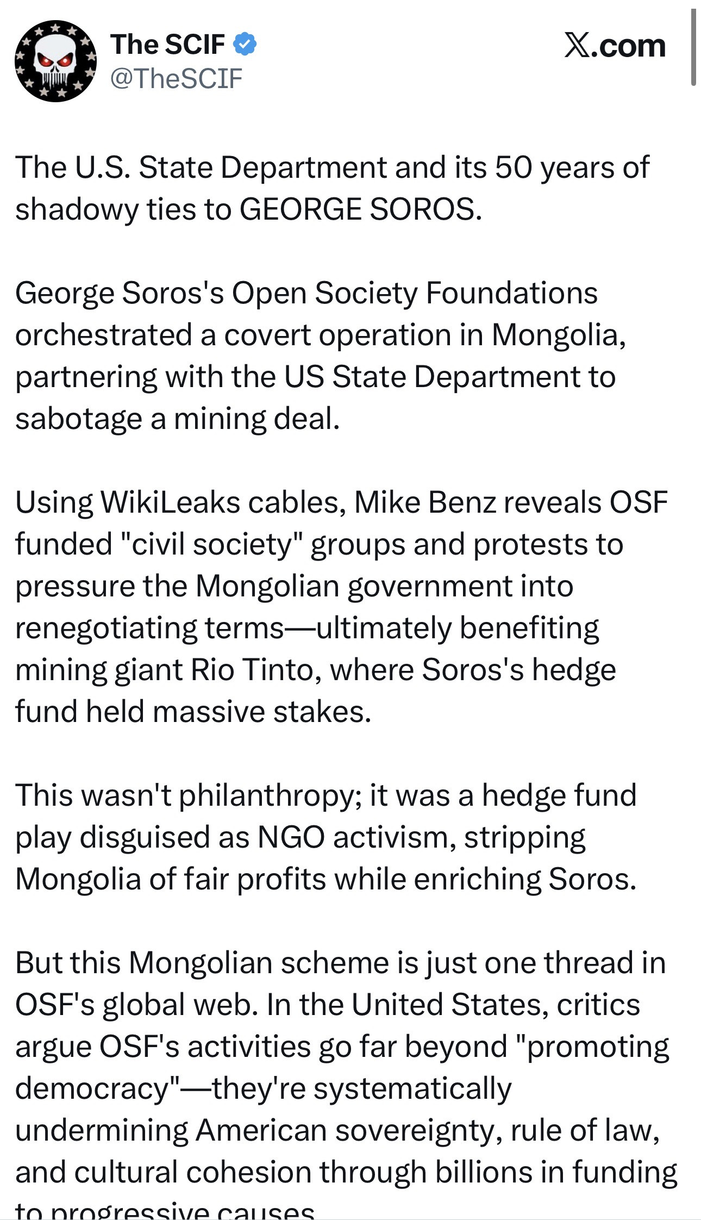Open the skull profile avatar
Screen dimensions: 701x1220
point(55,61)
